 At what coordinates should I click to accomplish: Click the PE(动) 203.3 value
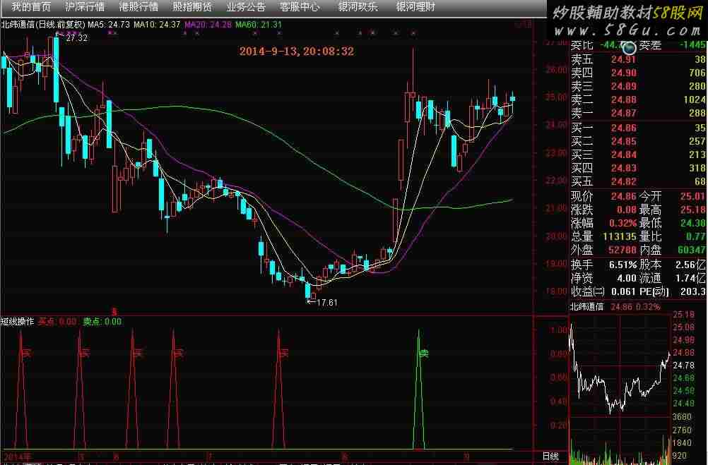click(x=692, y=292)
